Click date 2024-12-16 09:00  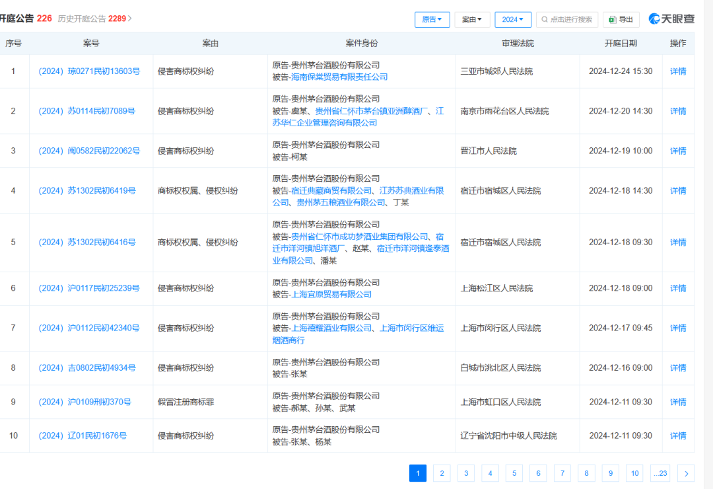click(x=621, y=368)
